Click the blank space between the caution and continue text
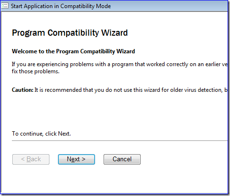 (120, 112)
